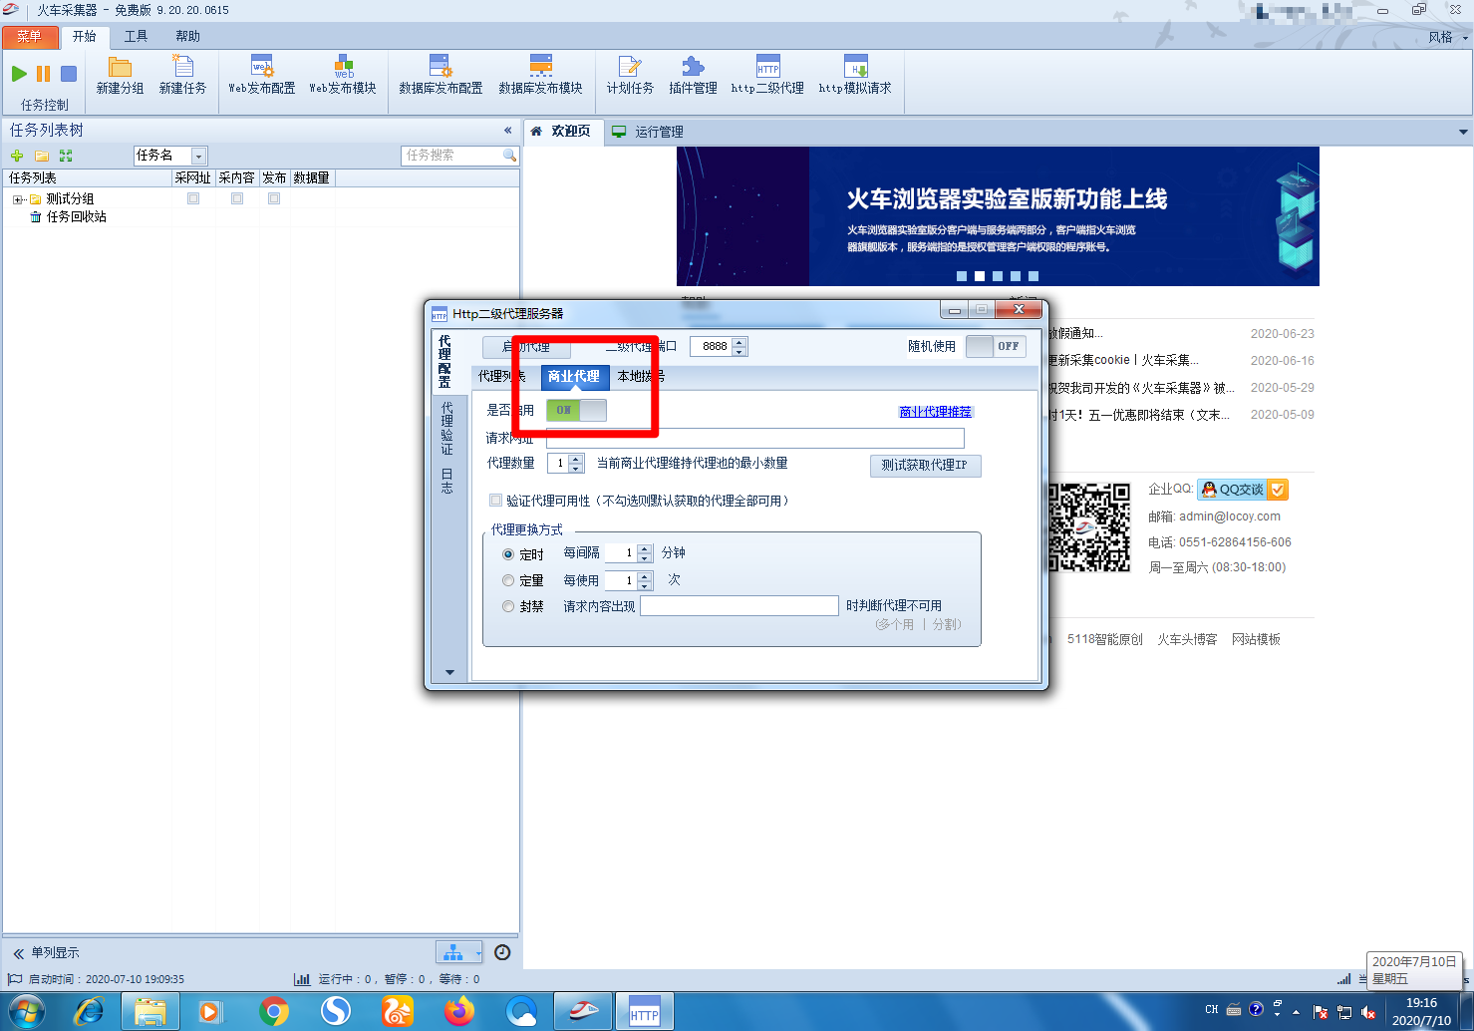Viewport: 1474px width, 1031px height.
Task: Open Firefox from the taskbar
Action: pyautogui.click(x=459, y=1011)
